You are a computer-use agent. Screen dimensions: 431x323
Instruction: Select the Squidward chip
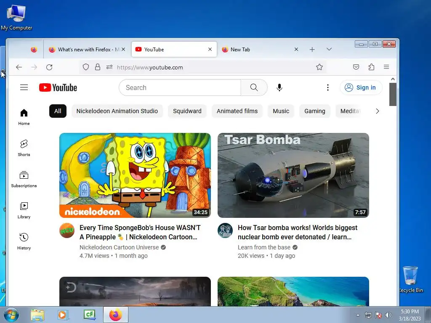tap(187, 111)
